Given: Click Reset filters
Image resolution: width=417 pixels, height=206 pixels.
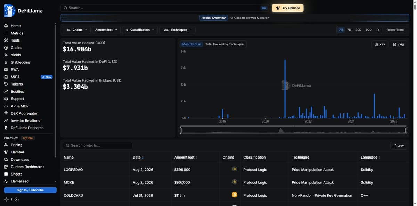Looking at the screenshot, I should (395, 30).
